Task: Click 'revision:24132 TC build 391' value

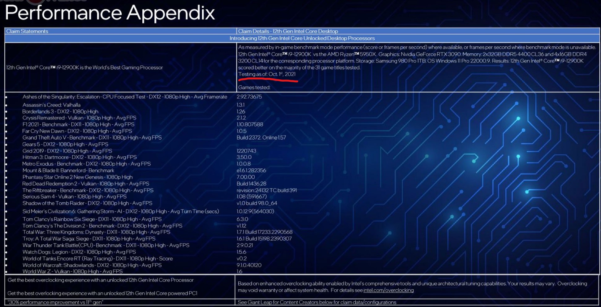Action: [x=266, y=190]
